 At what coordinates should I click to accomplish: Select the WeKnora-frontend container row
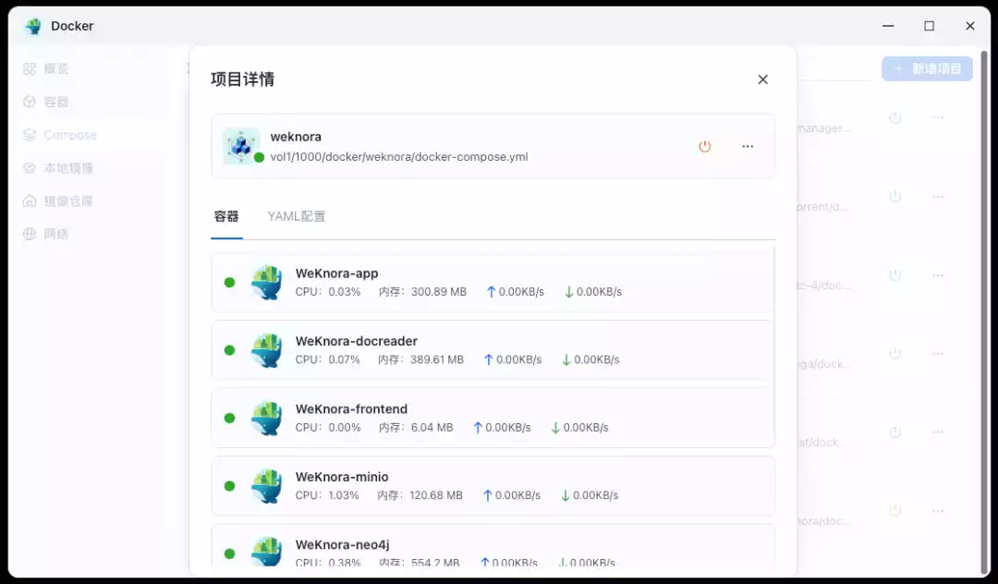(x=493, y=418)
